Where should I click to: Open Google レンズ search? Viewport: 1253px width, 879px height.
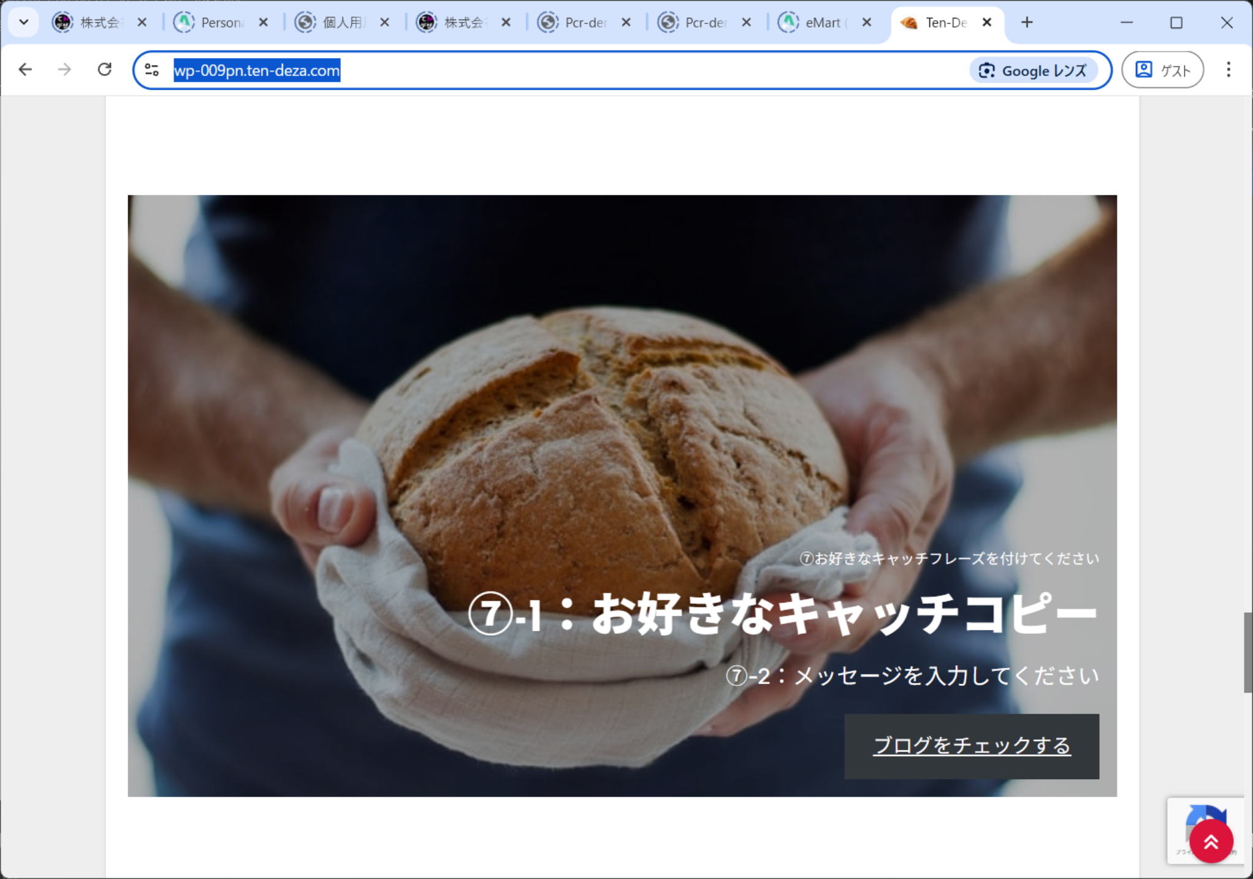coord(1033,70)
